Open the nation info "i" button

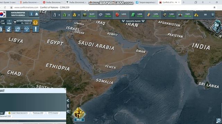click(31, 14)
